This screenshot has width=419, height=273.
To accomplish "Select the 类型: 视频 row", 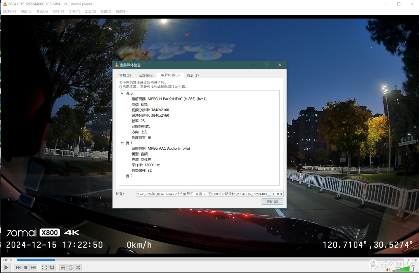I will coord(140,104).
